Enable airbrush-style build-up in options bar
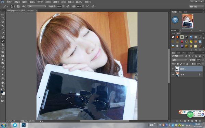Image resolution: width=205 pixels, height=128 pixels. pos(87,6)
